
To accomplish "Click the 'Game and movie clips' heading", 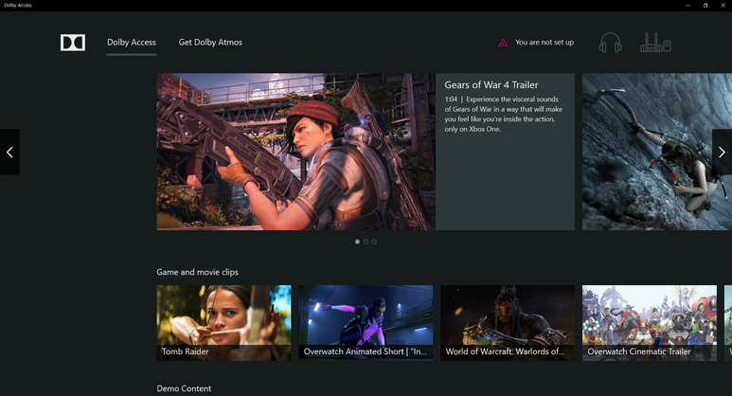I will [x=198, y=272].
